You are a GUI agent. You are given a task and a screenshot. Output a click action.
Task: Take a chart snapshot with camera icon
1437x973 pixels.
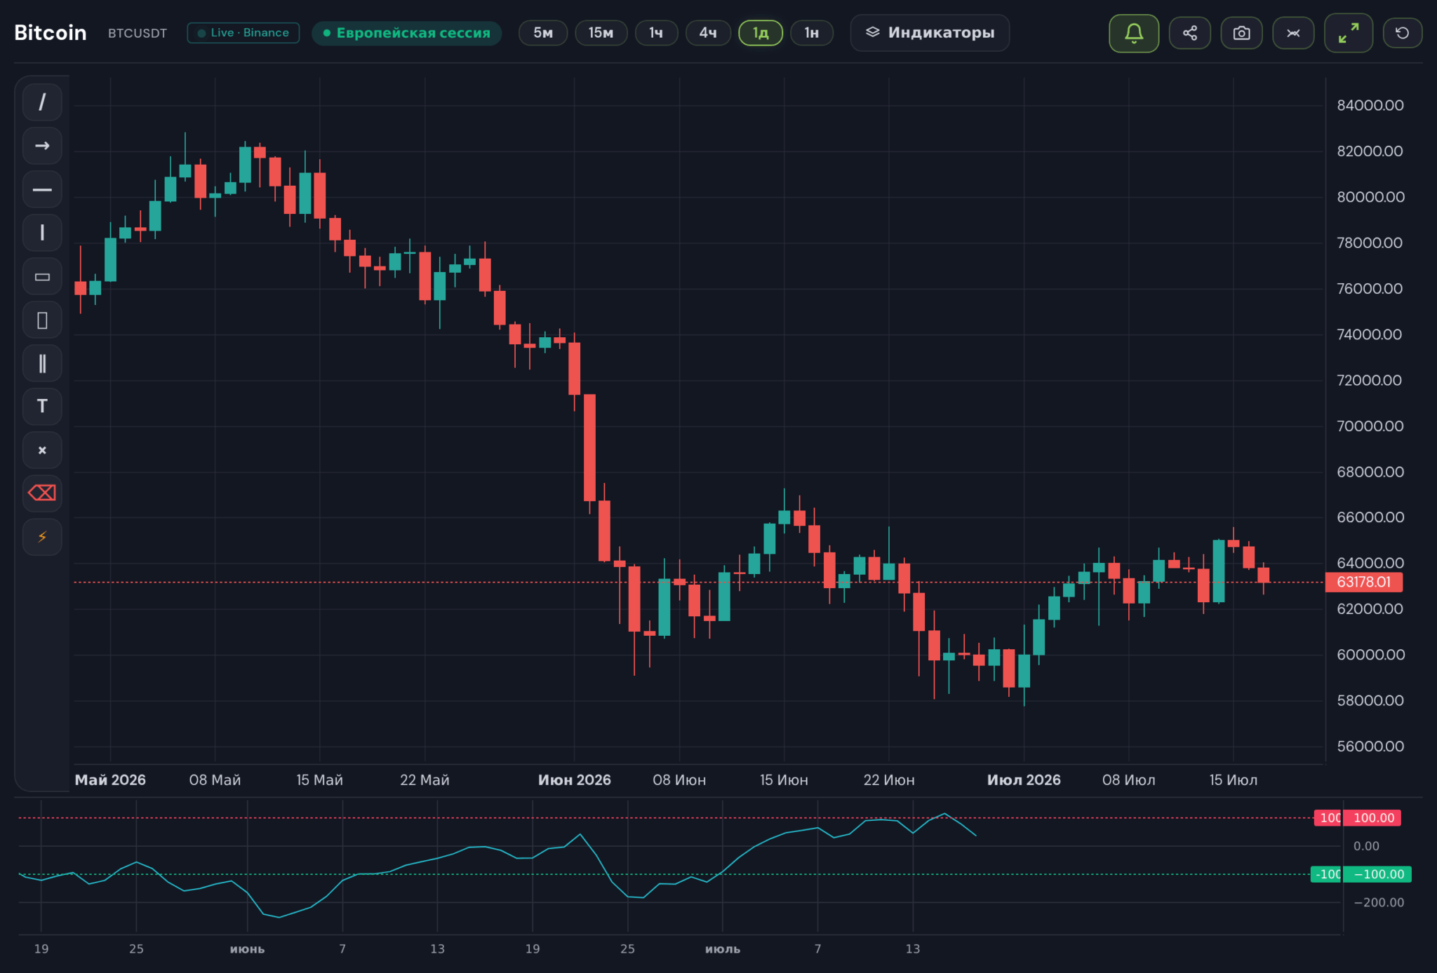(1241, 33)
